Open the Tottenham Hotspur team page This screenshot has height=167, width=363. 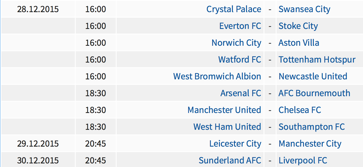coord(317,60)
